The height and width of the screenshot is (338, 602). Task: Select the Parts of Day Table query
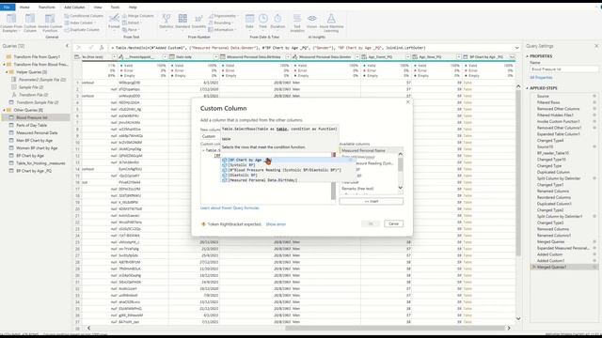tap(31, 125)
